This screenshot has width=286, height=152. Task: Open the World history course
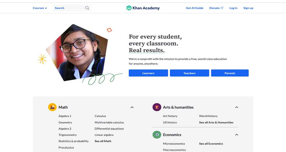tap(208, 116)
